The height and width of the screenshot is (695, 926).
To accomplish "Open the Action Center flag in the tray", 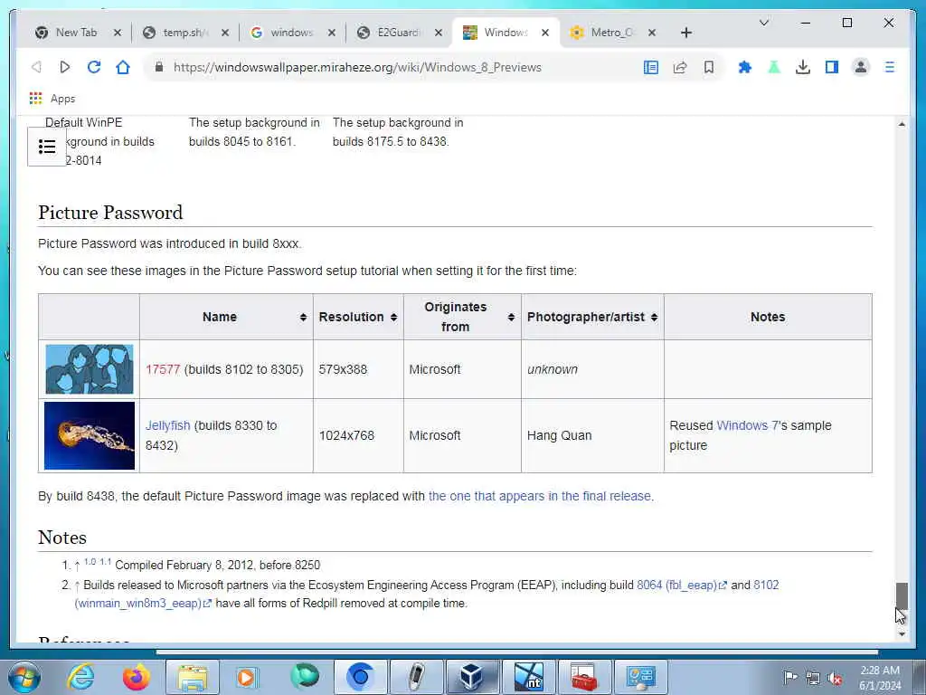I will pos(789,678).
